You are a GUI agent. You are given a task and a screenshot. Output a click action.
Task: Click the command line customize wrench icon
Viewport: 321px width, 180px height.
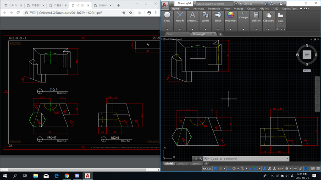pos(201,159)
